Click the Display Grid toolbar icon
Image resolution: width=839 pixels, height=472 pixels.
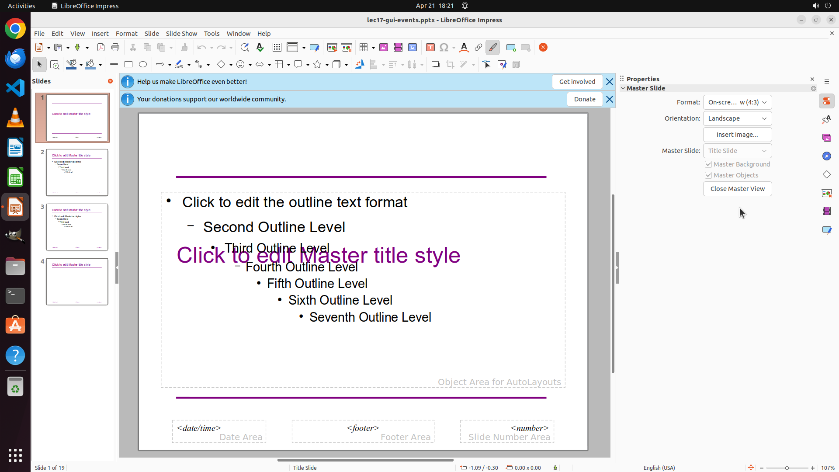[x=277, y=48]
